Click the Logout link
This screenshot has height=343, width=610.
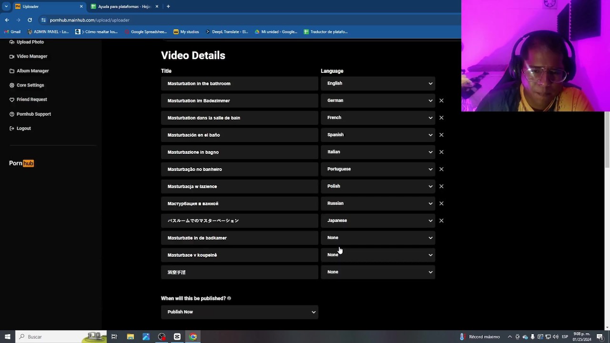pos(23,129)
